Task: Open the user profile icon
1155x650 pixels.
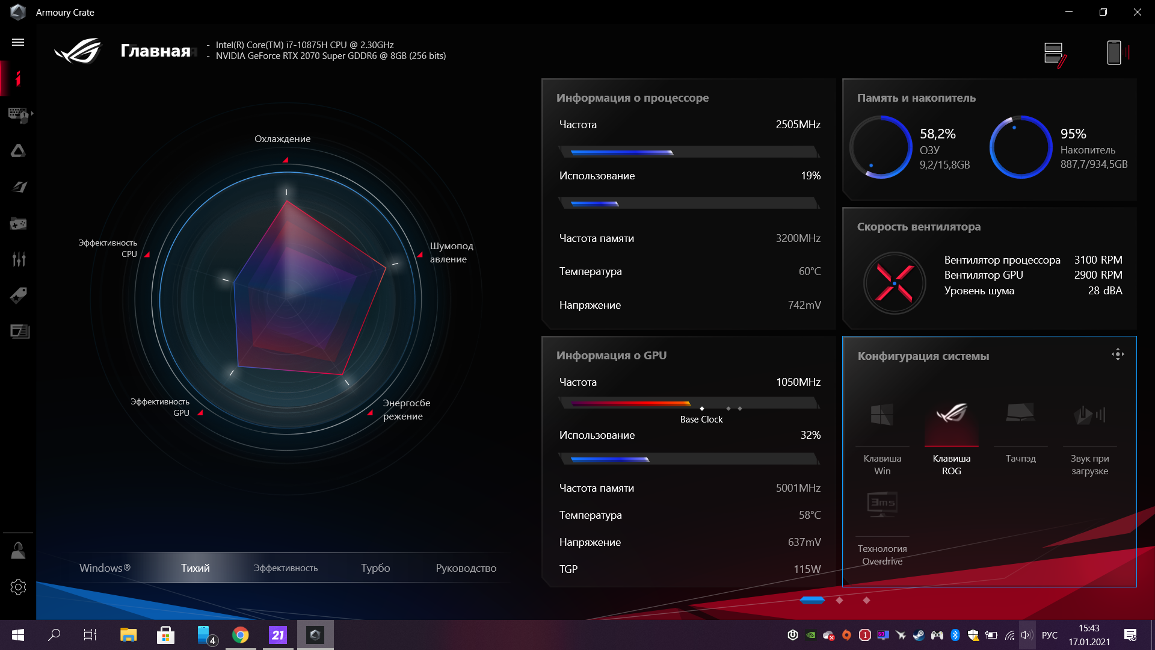Action: click(x=18, y=551)
